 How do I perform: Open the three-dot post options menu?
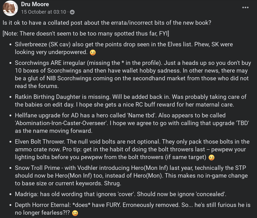pyautogui.click(x=245, y=7)
